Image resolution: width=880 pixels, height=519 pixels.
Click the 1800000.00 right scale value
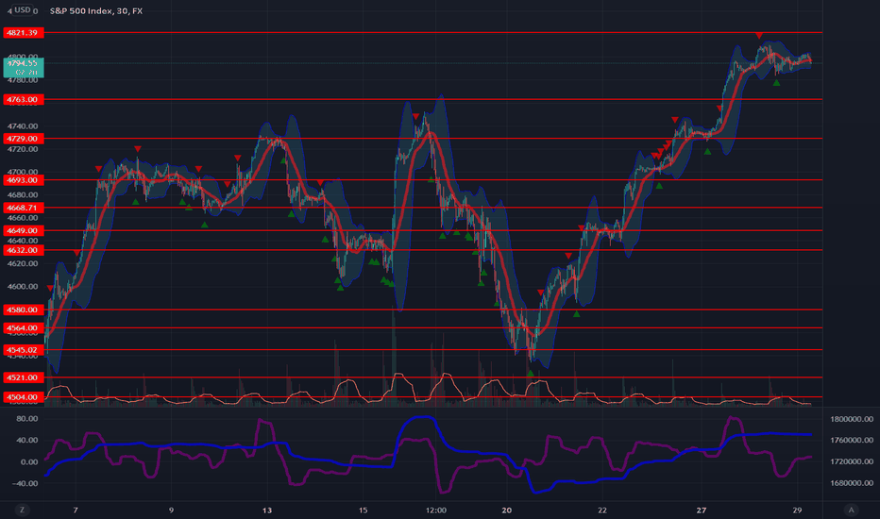852,419
